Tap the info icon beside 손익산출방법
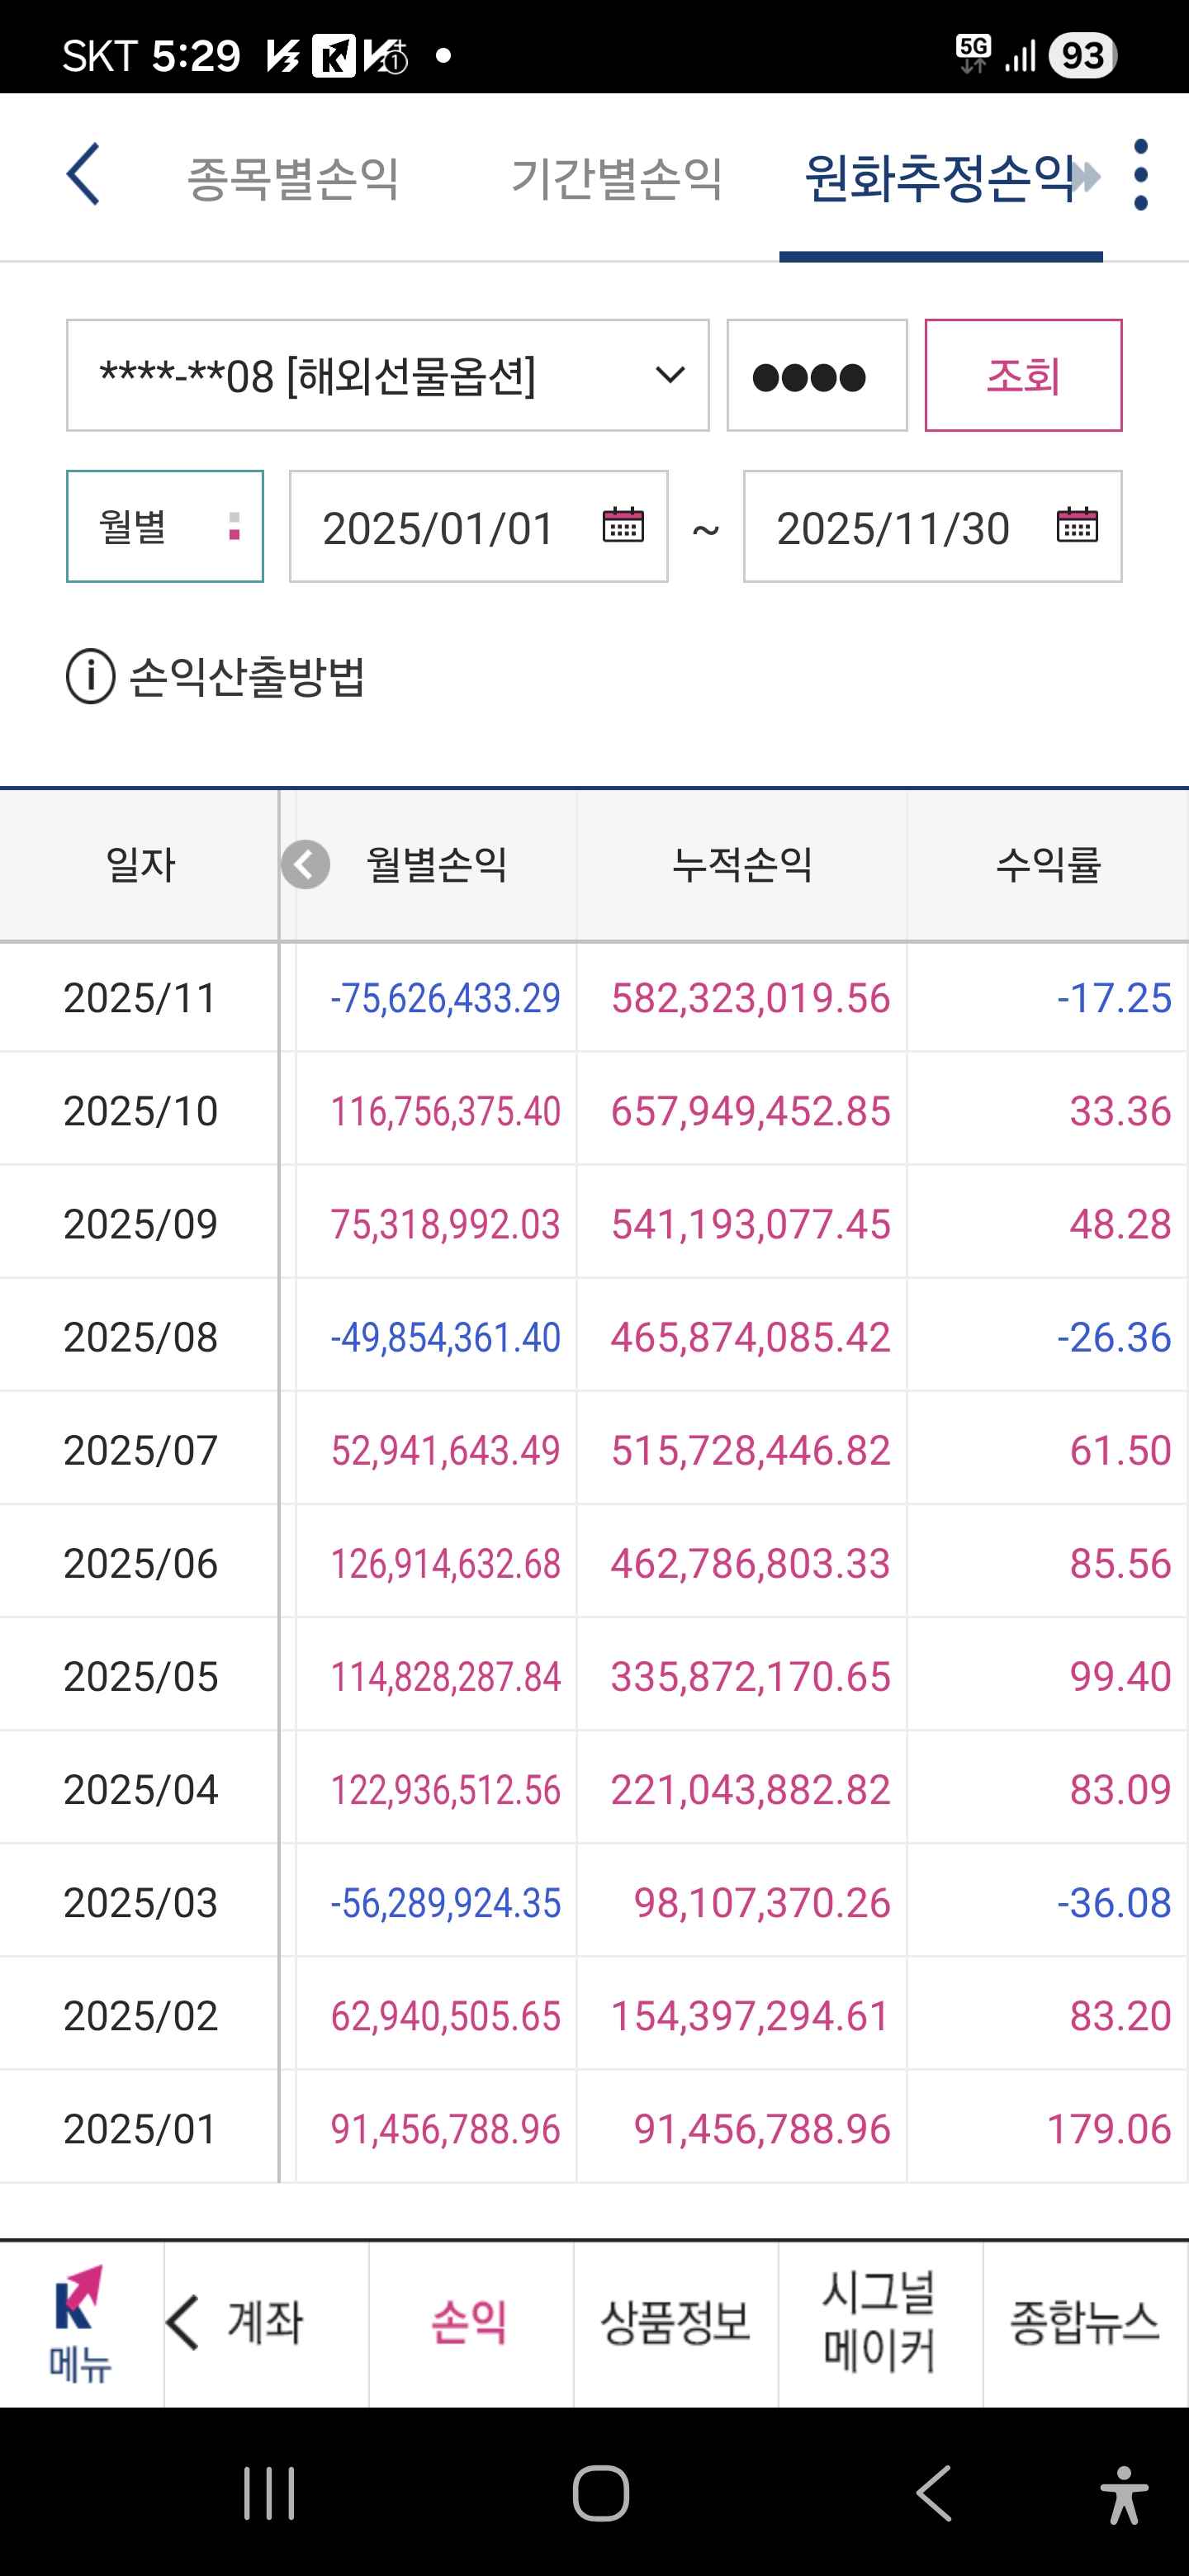This screenshot has height=2576, width=1189. pos(91,677)
